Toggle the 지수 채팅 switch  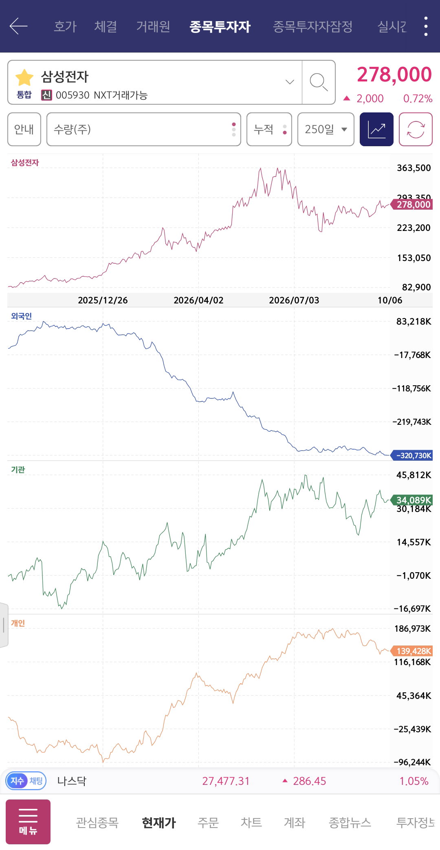click(26, 781)
